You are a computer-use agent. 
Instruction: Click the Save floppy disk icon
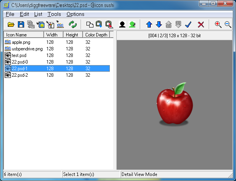click(x=21, y=24)
